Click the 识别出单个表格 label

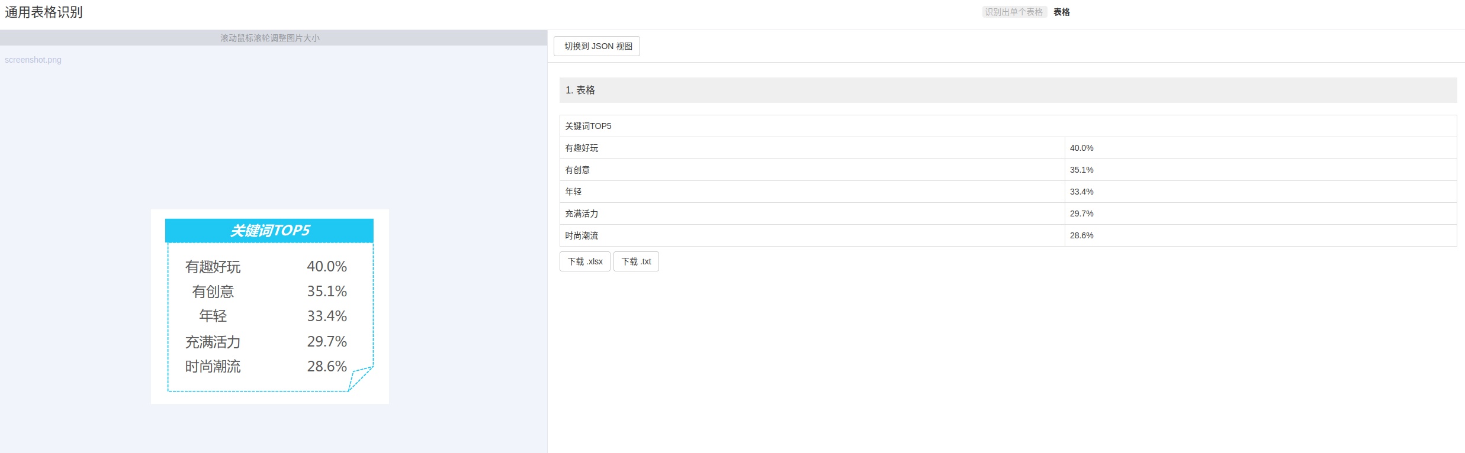tap(1014, 12)
